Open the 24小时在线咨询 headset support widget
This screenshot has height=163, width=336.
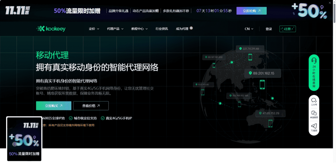[x=314, y=73]
